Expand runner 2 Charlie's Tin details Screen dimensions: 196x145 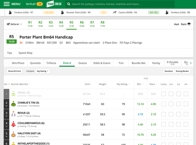pos(7,106)
